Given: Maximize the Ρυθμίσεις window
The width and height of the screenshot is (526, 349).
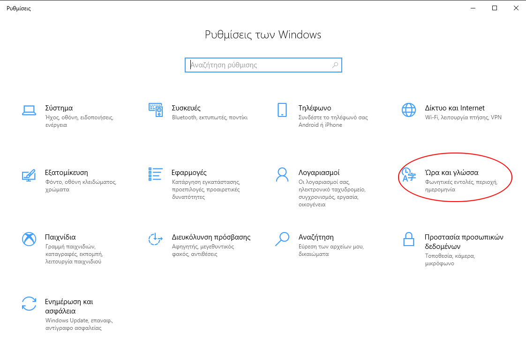Looking at the screenshot, I should tap(494, 8).
